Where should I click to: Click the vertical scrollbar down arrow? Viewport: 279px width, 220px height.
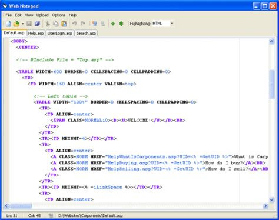(x=271, y=200)
